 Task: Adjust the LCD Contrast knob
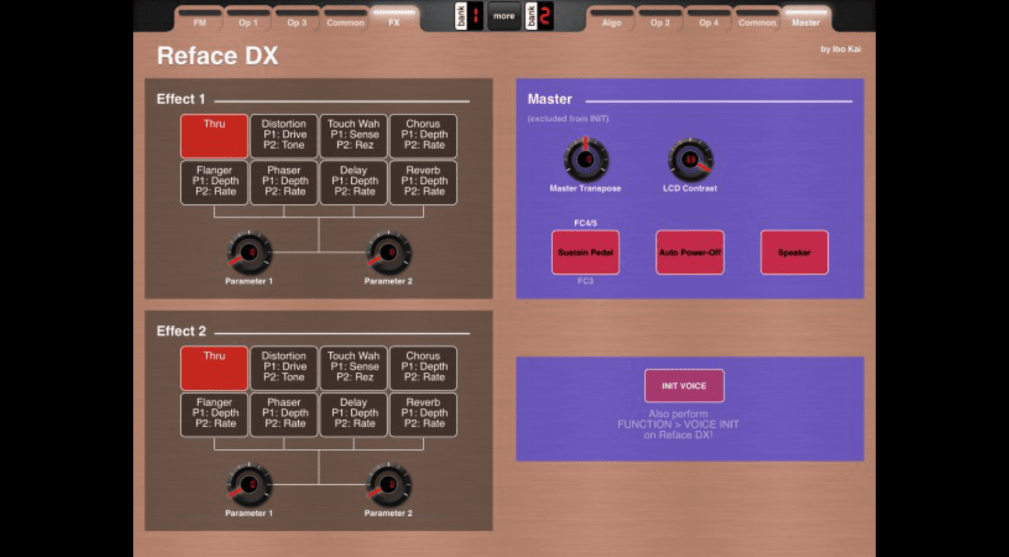[x=689, y=160]
